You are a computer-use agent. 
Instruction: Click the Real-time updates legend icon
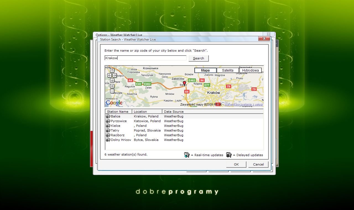(187, 155)
